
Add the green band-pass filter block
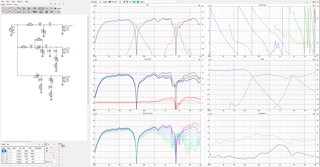(x=14, y=12)
